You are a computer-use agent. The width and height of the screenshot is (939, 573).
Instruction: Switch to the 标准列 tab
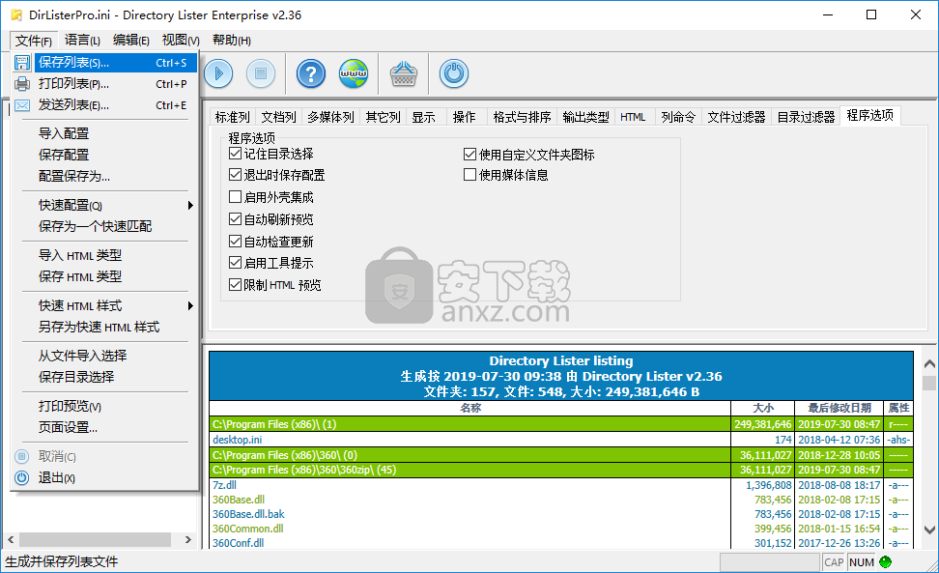[233, 117]
